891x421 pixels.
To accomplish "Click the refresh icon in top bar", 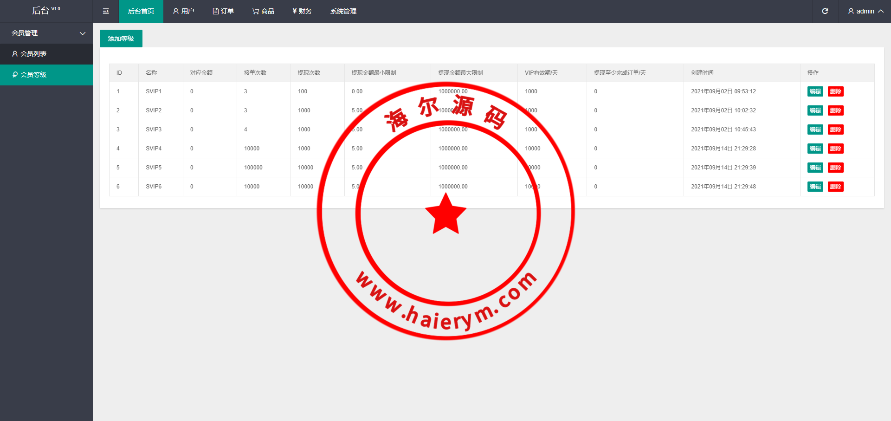I will tap(825, 11).
